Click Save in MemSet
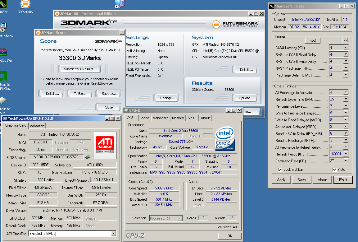This screenshot has width=358, height=242. pos(301,180)
